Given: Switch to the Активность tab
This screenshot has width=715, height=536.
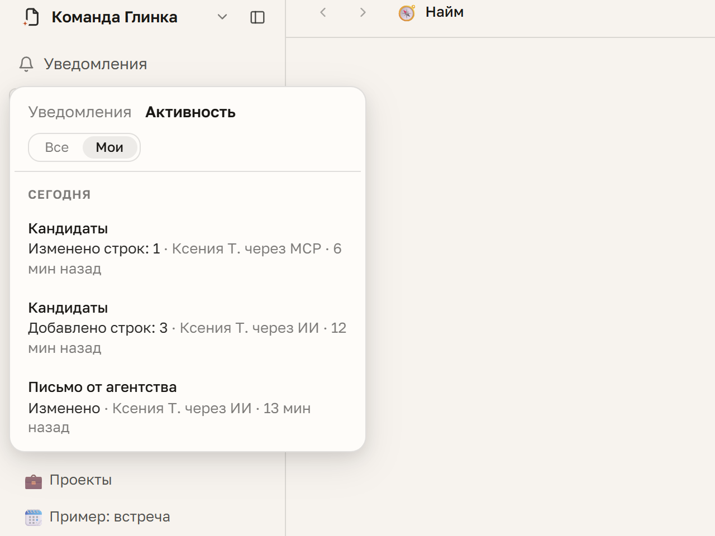Looking at the screenshot, I should coord(190,112).
